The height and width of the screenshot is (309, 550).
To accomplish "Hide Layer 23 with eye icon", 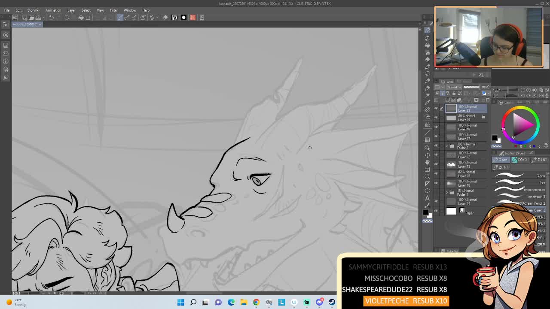I will (436, 109).
